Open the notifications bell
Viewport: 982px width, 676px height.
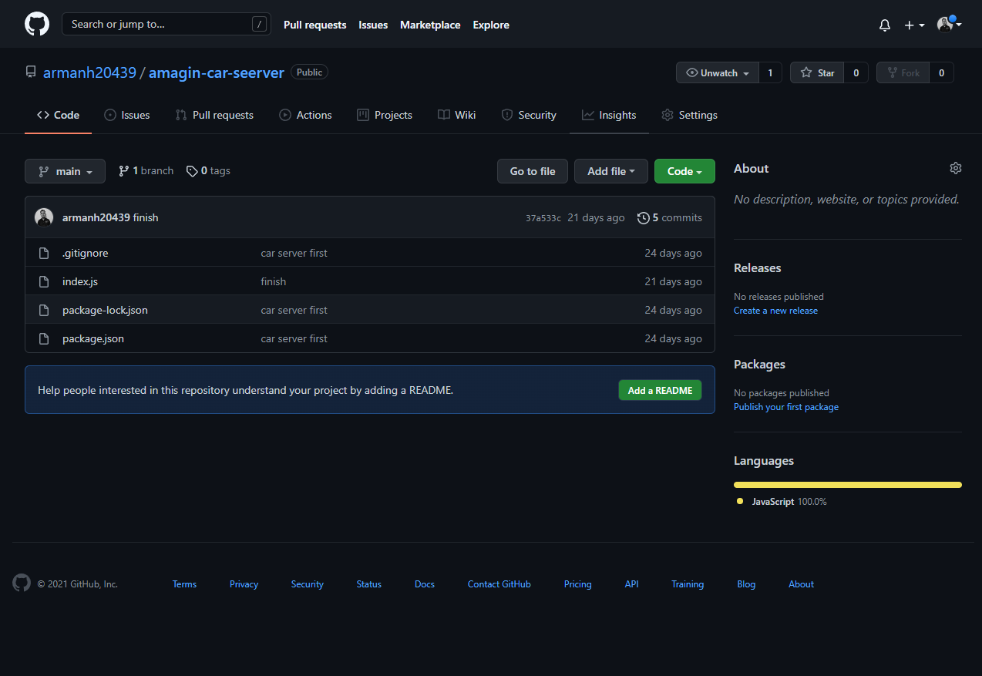(885, 25)
